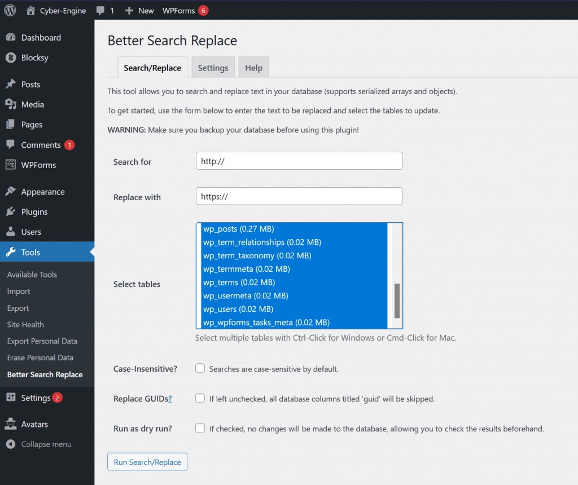578x485 pixels.
Task: Open Blocksy via its sidebar icon
Action: (x=11, y=58)
